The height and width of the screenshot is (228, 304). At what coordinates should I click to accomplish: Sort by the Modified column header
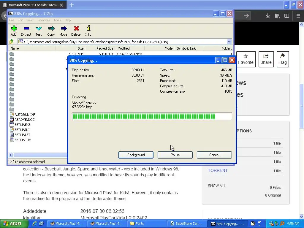(x=130, y=48)
